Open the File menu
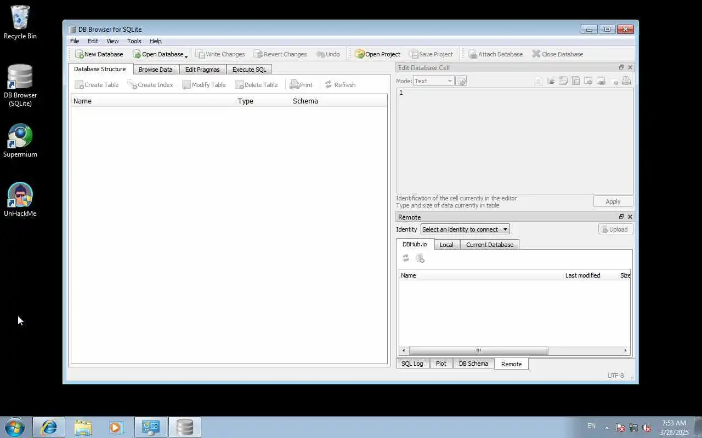Image resolution: width=702 pixels, height=438 pixels. coord(75,41)
